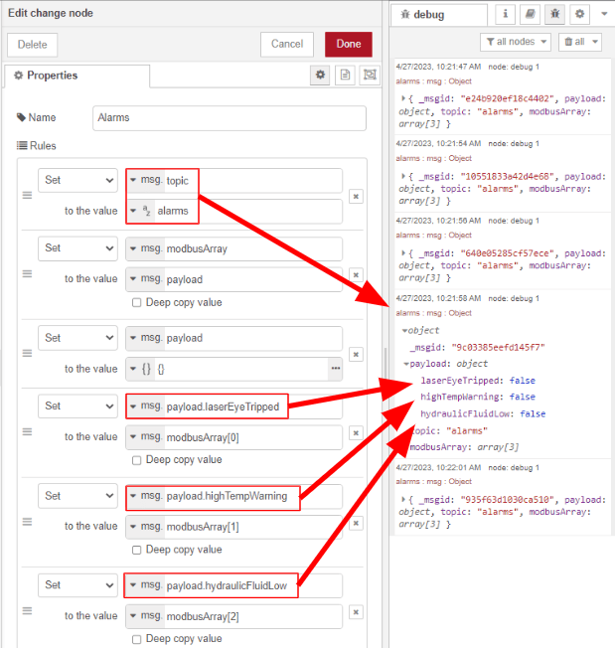Screen dimensions: 615x648
Task: Open the 'all nodes' debug filter dropdown
Action: point(515,42)
